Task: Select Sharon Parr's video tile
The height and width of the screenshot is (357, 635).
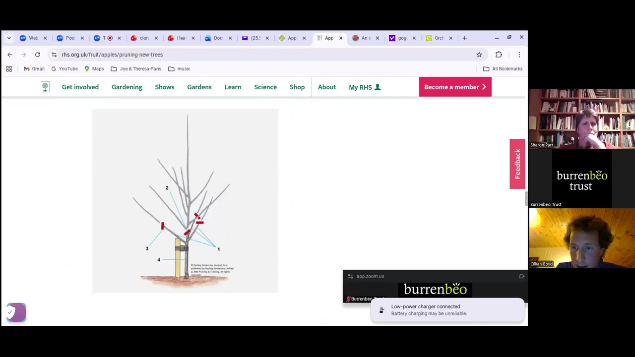Action: pos(582,119)
